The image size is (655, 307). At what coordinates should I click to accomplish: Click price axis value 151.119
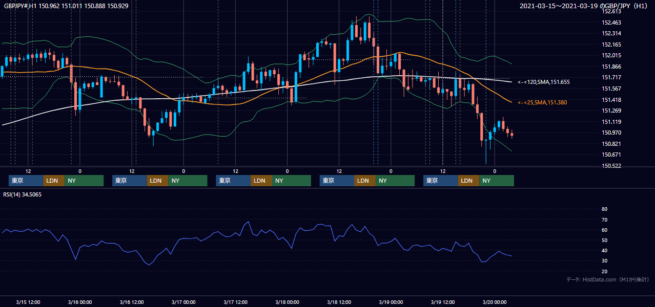(x=611, y=122)
